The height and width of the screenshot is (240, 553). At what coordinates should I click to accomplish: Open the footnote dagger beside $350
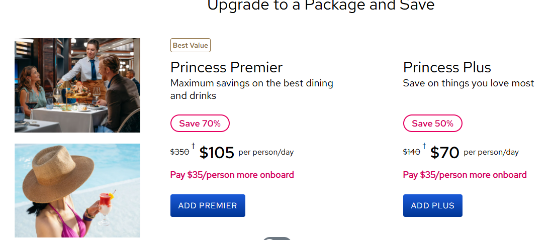pos(193,146)
